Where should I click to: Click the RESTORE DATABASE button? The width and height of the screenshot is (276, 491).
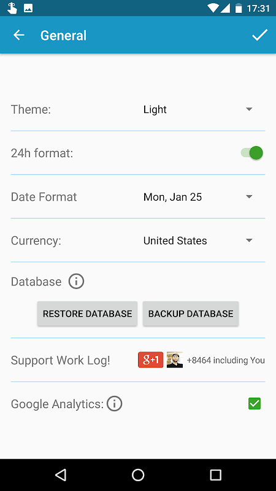click(x=87, y=314)
